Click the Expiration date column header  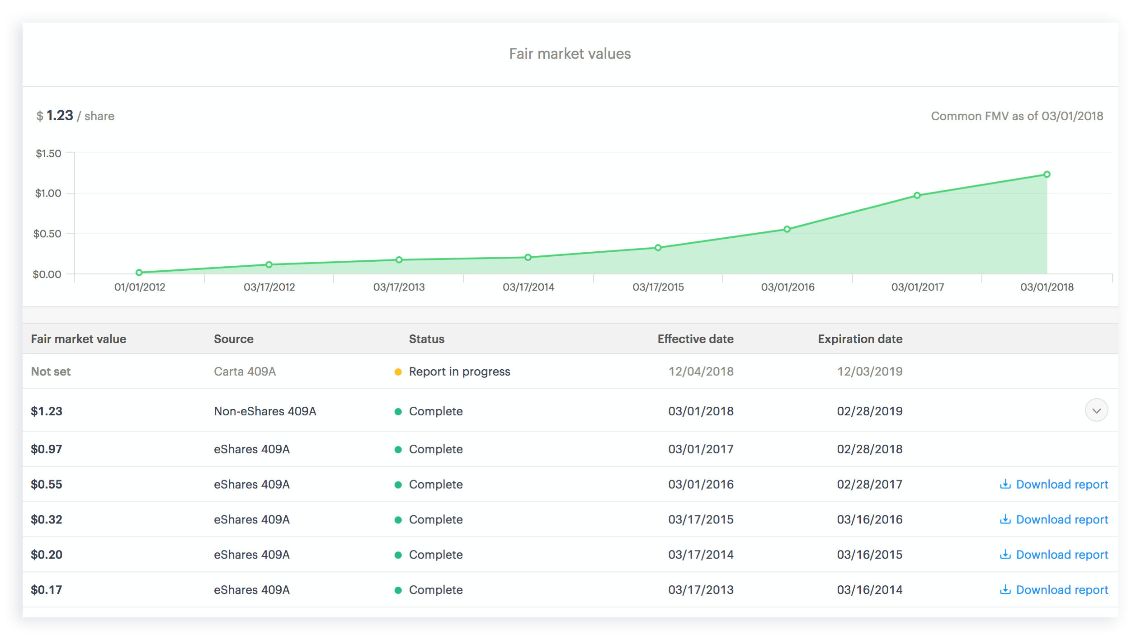[x=860, y=339]
